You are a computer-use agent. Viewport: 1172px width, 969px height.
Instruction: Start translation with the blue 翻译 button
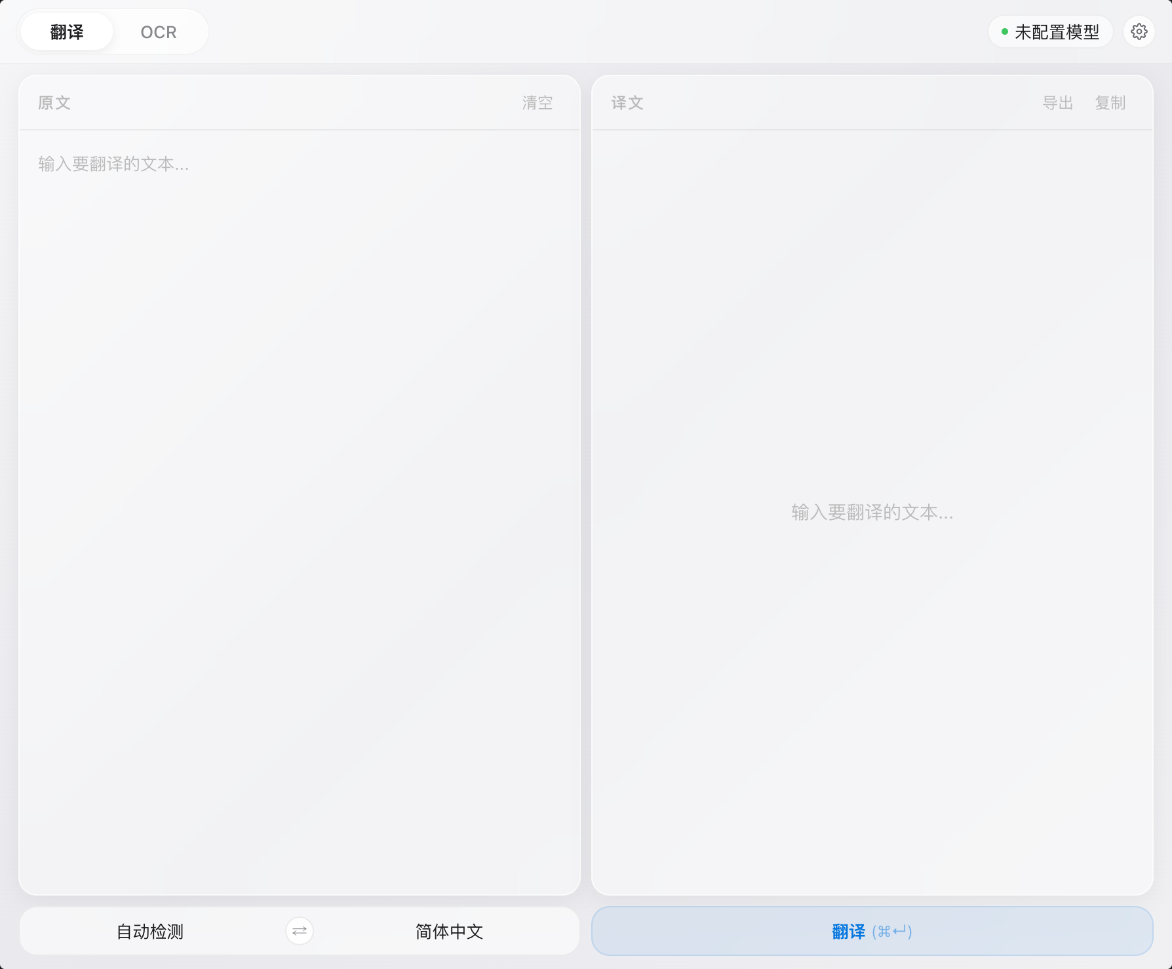click(x=872, y=931)
